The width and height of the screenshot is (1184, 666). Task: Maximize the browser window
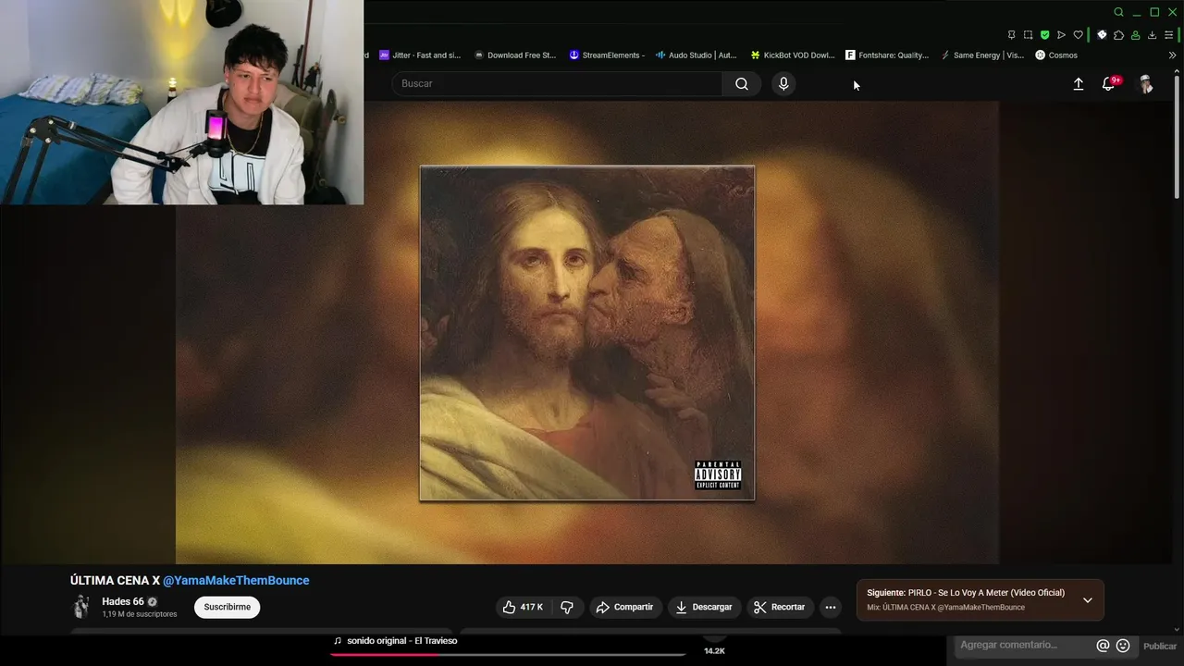(1154, 12)
